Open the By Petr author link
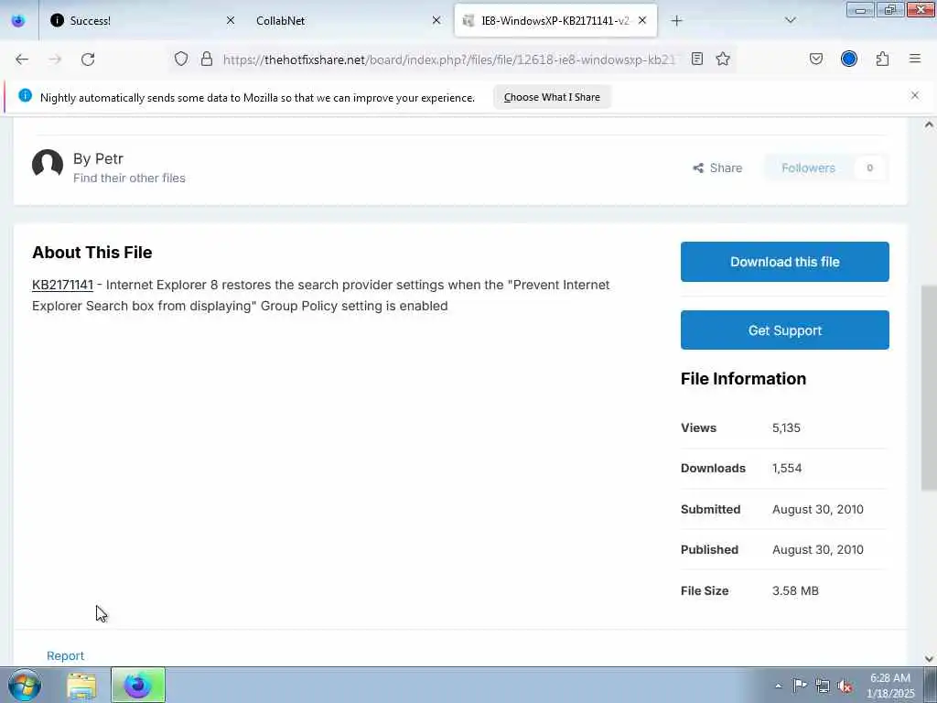The height and width of the screenshot is (703, 937). coord(98,158)
